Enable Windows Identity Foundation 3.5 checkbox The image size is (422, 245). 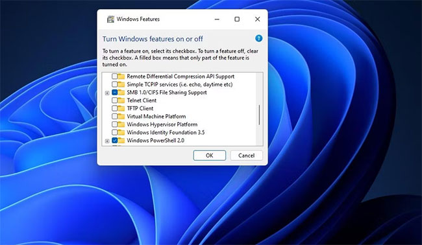(x=115, y=132)
